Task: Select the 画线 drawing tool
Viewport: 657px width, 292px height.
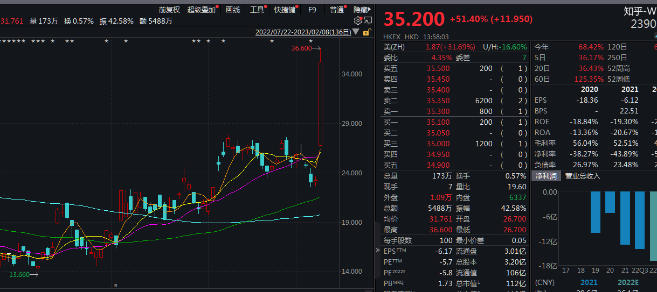Action: click(233, 10)
